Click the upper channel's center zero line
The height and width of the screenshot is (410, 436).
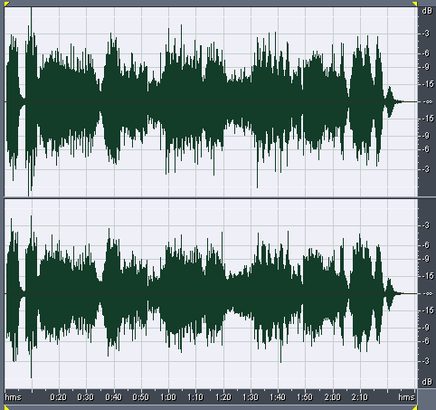[x=211, y=101]
